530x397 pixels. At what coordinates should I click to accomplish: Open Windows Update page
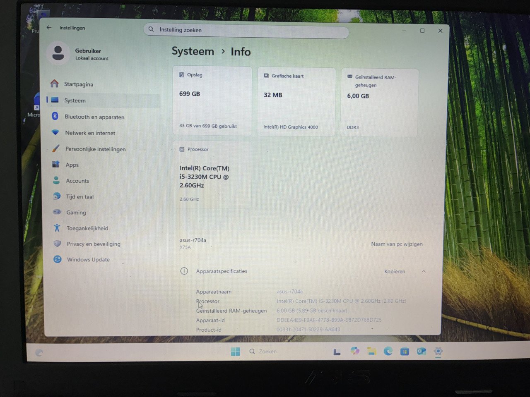[88, 260]
